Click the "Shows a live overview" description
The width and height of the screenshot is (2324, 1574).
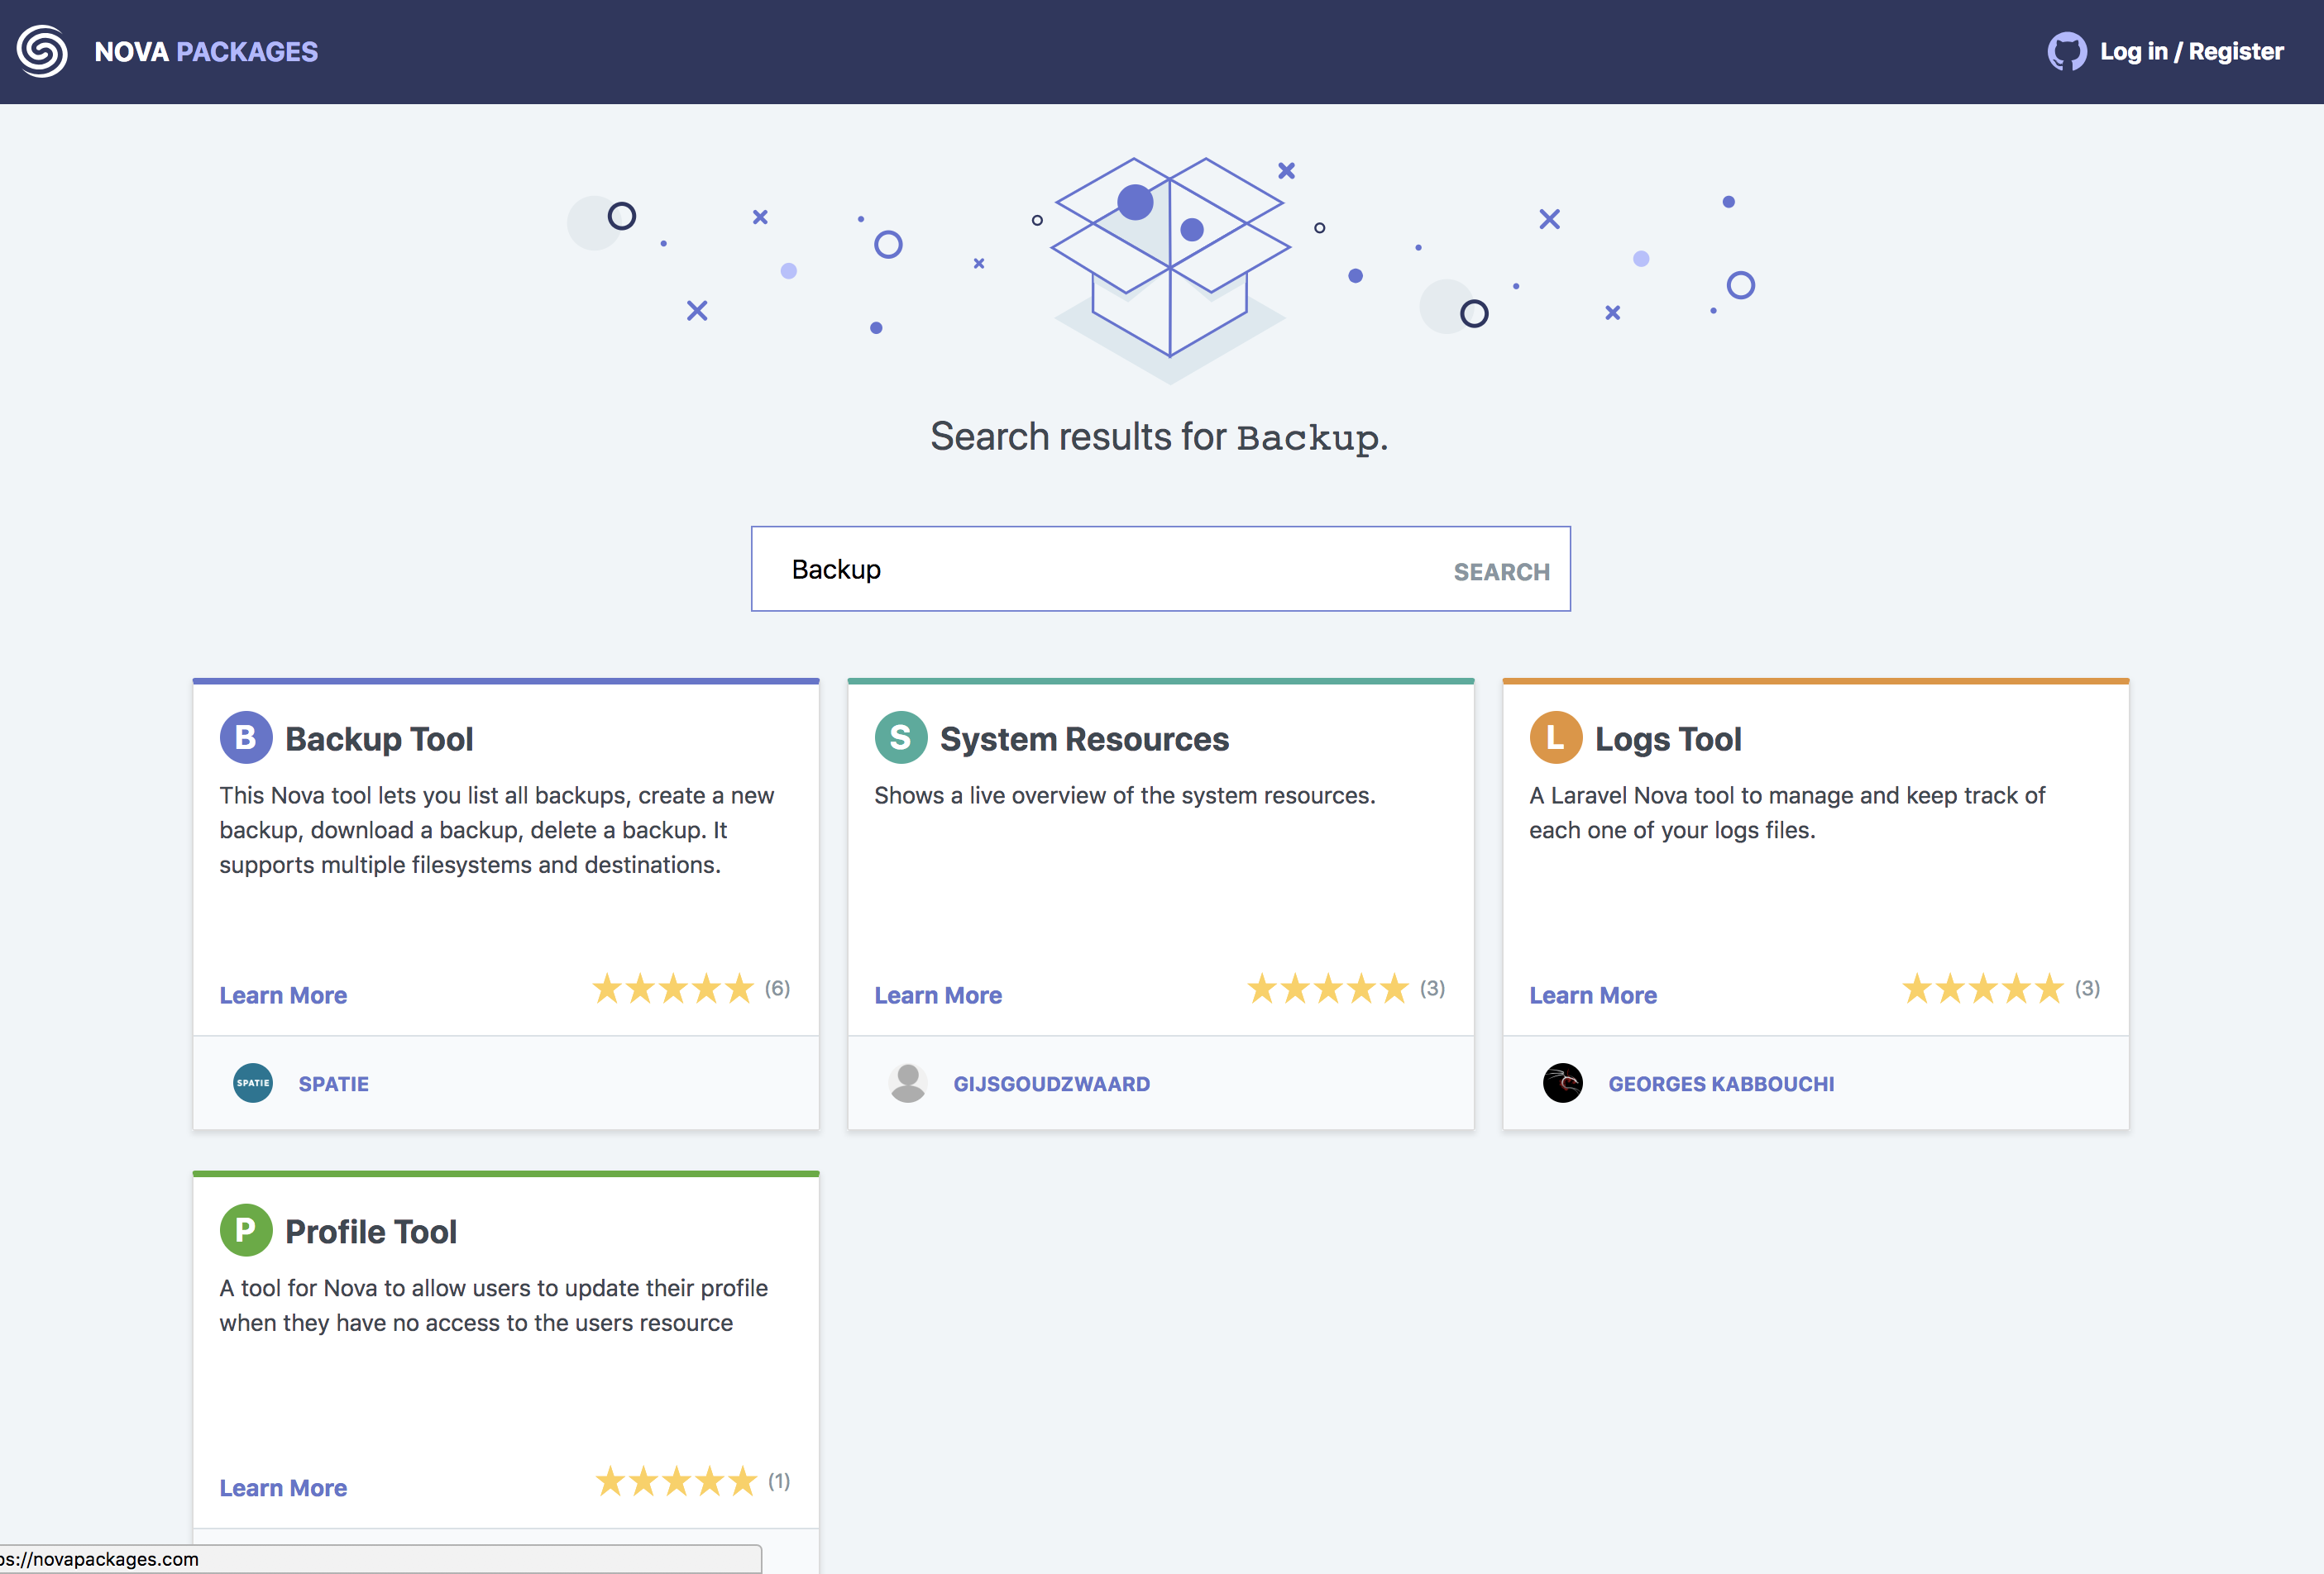(1125, 795)
